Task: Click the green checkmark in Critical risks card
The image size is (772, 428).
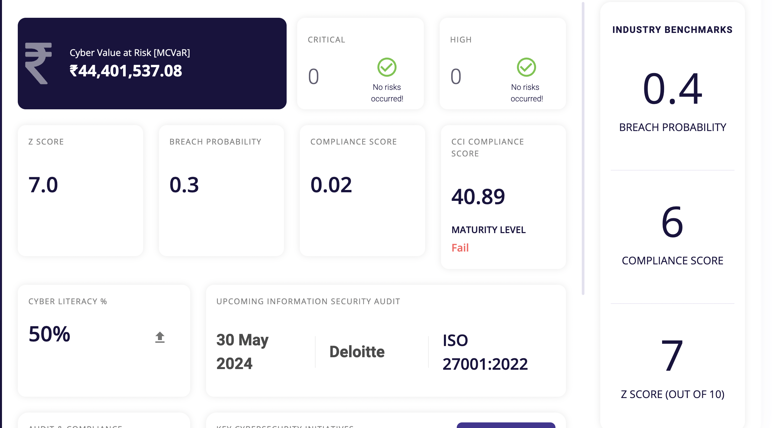Action: click(x=387, y=67)
